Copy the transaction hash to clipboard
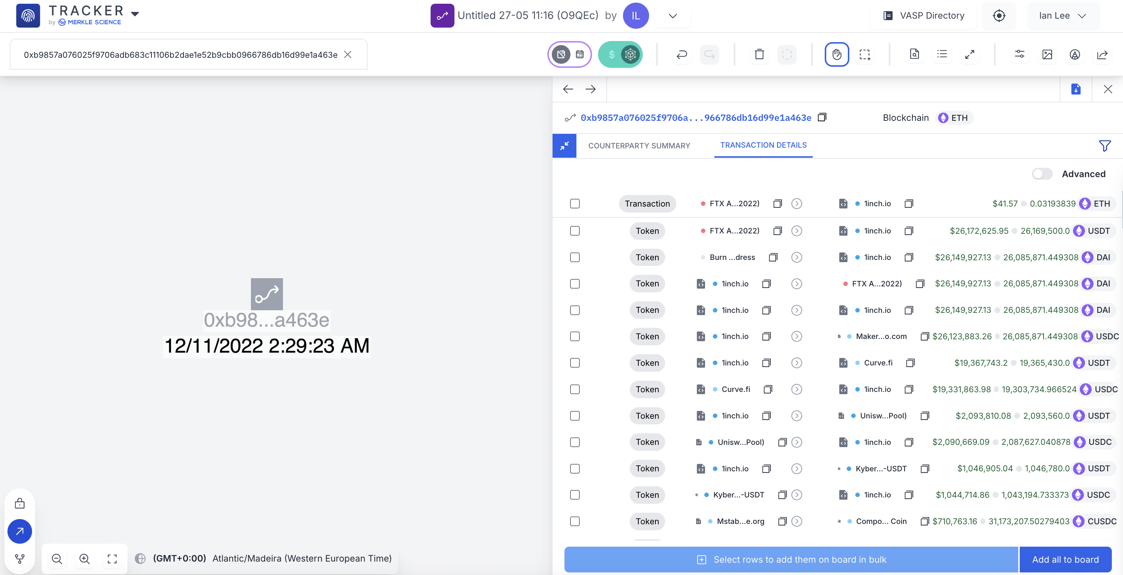The image size is (1123, 575). point(822,117)
